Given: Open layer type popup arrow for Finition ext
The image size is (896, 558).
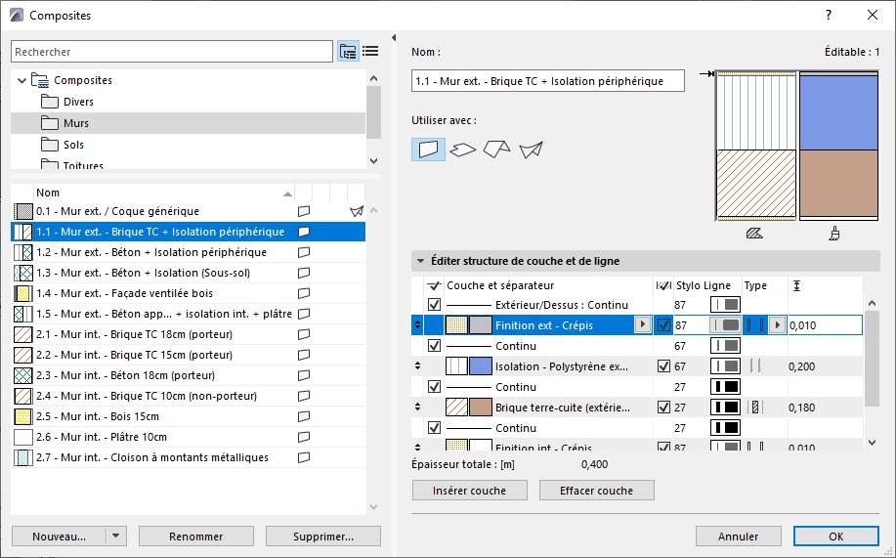Looking at the screenshot, I should [x=777, y=325].
